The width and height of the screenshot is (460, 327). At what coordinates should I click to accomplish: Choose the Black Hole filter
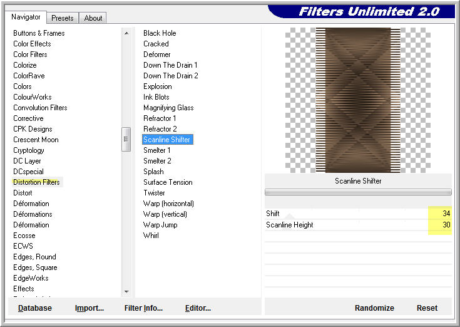[x=160, y=33]
